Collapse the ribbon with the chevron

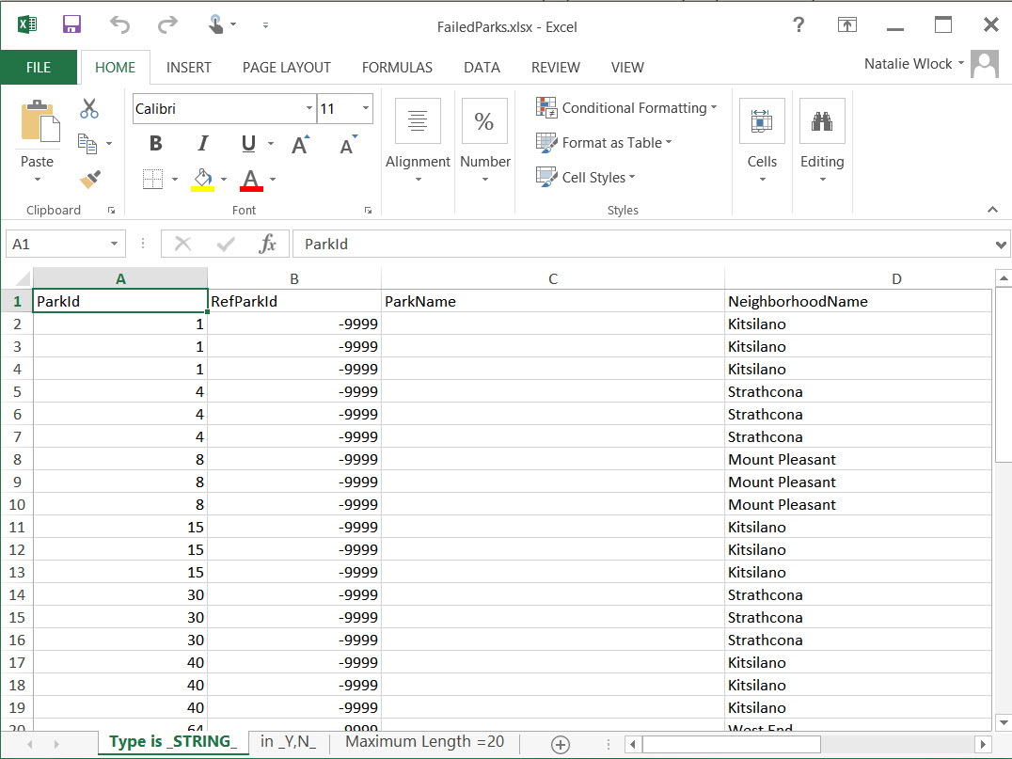992,210
